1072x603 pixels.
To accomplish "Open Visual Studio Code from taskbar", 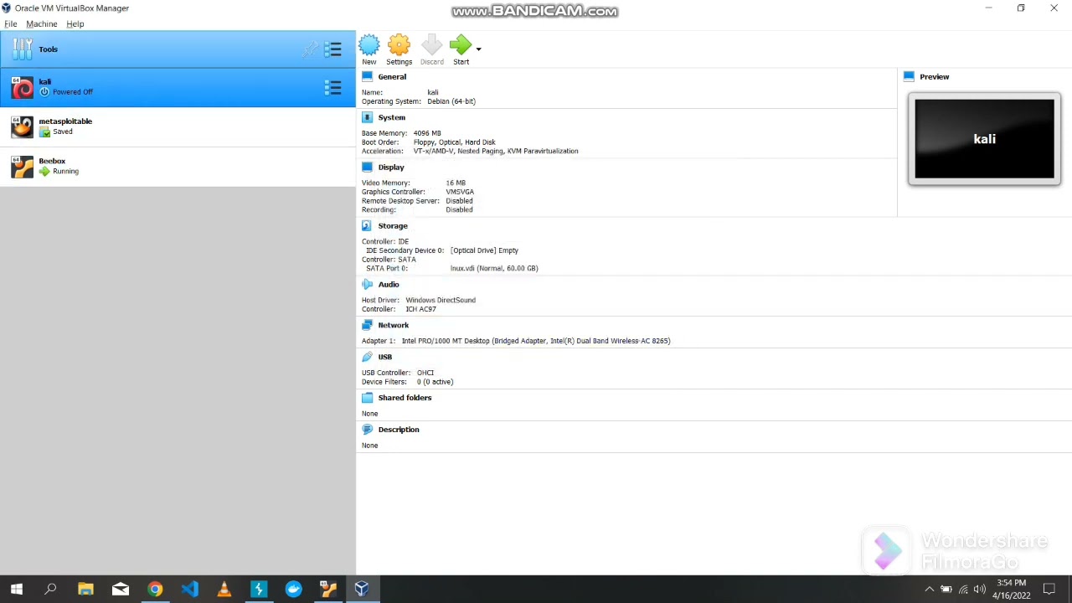I will [190, 590].
